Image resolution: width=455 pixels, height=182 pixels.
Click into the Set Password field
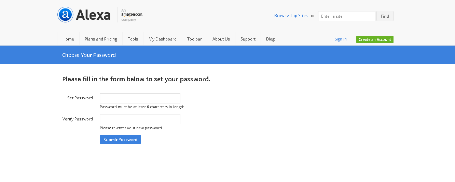(x=140, y=98)
